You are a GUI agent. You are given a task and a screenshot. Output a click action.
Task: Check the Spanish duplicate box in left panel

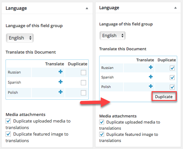point(83,83)
